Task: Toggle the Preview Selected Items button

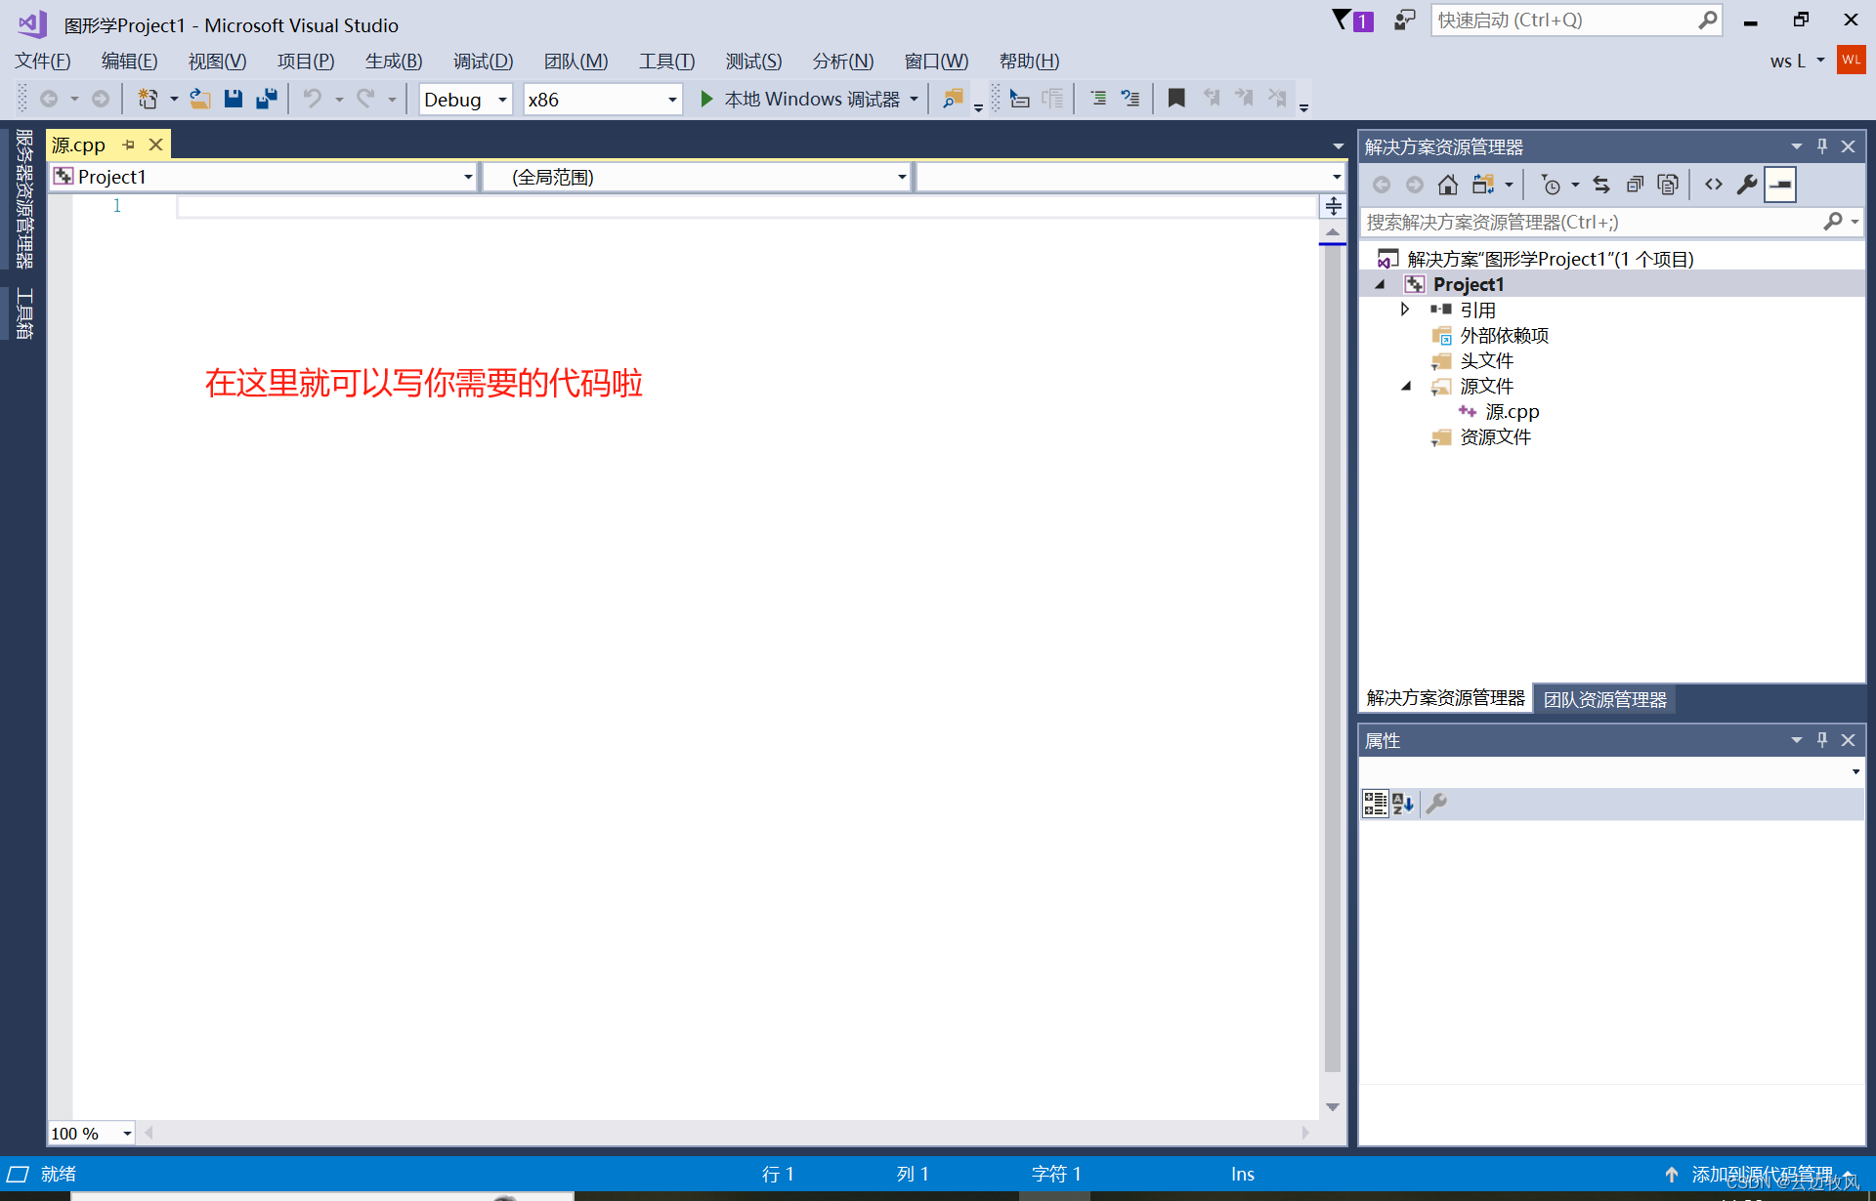Action: pyautogui.click(x=1780, y=185)
